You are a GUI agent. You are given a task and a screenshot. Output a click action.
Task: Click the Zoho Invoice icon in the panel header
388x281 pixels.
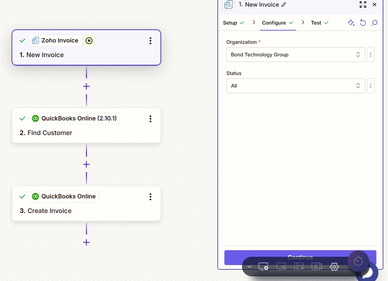(x=228, y=5)
